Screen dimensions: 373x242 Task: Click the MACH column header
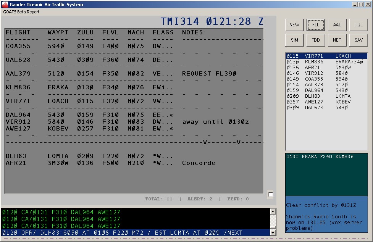[136, 32]
